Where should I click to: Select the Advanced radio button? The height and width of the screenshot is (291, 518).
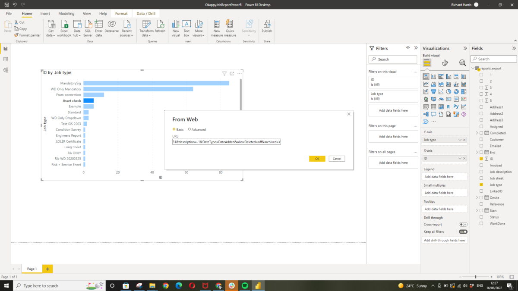click(x=190, y=129)
